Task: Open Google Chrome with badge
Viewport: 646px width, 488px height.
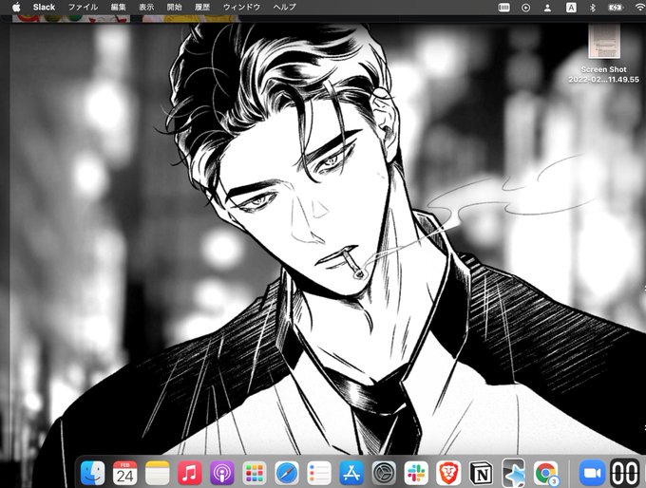Action: tap(546, 473)
